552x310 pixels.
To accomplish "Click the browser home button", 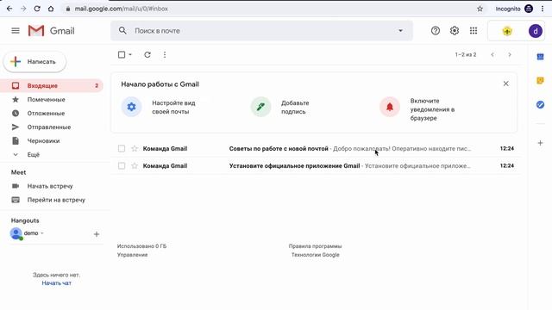I will [x=51, y=9].
